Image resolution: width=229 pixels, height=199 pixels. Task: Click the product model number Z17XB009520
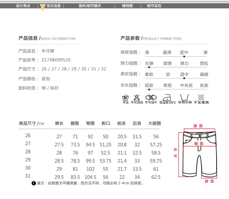click(x=56, y=60)
